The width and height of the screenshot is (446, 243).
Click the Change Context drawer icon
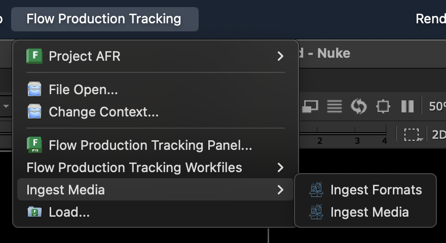tap(34, 111)
